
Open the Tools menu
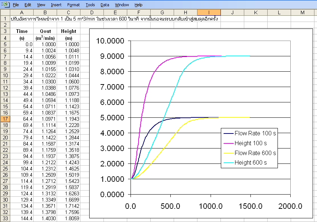90,5
